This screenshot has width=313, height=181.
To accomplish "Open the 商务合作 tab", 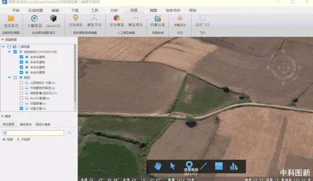I will pos(173,10).
